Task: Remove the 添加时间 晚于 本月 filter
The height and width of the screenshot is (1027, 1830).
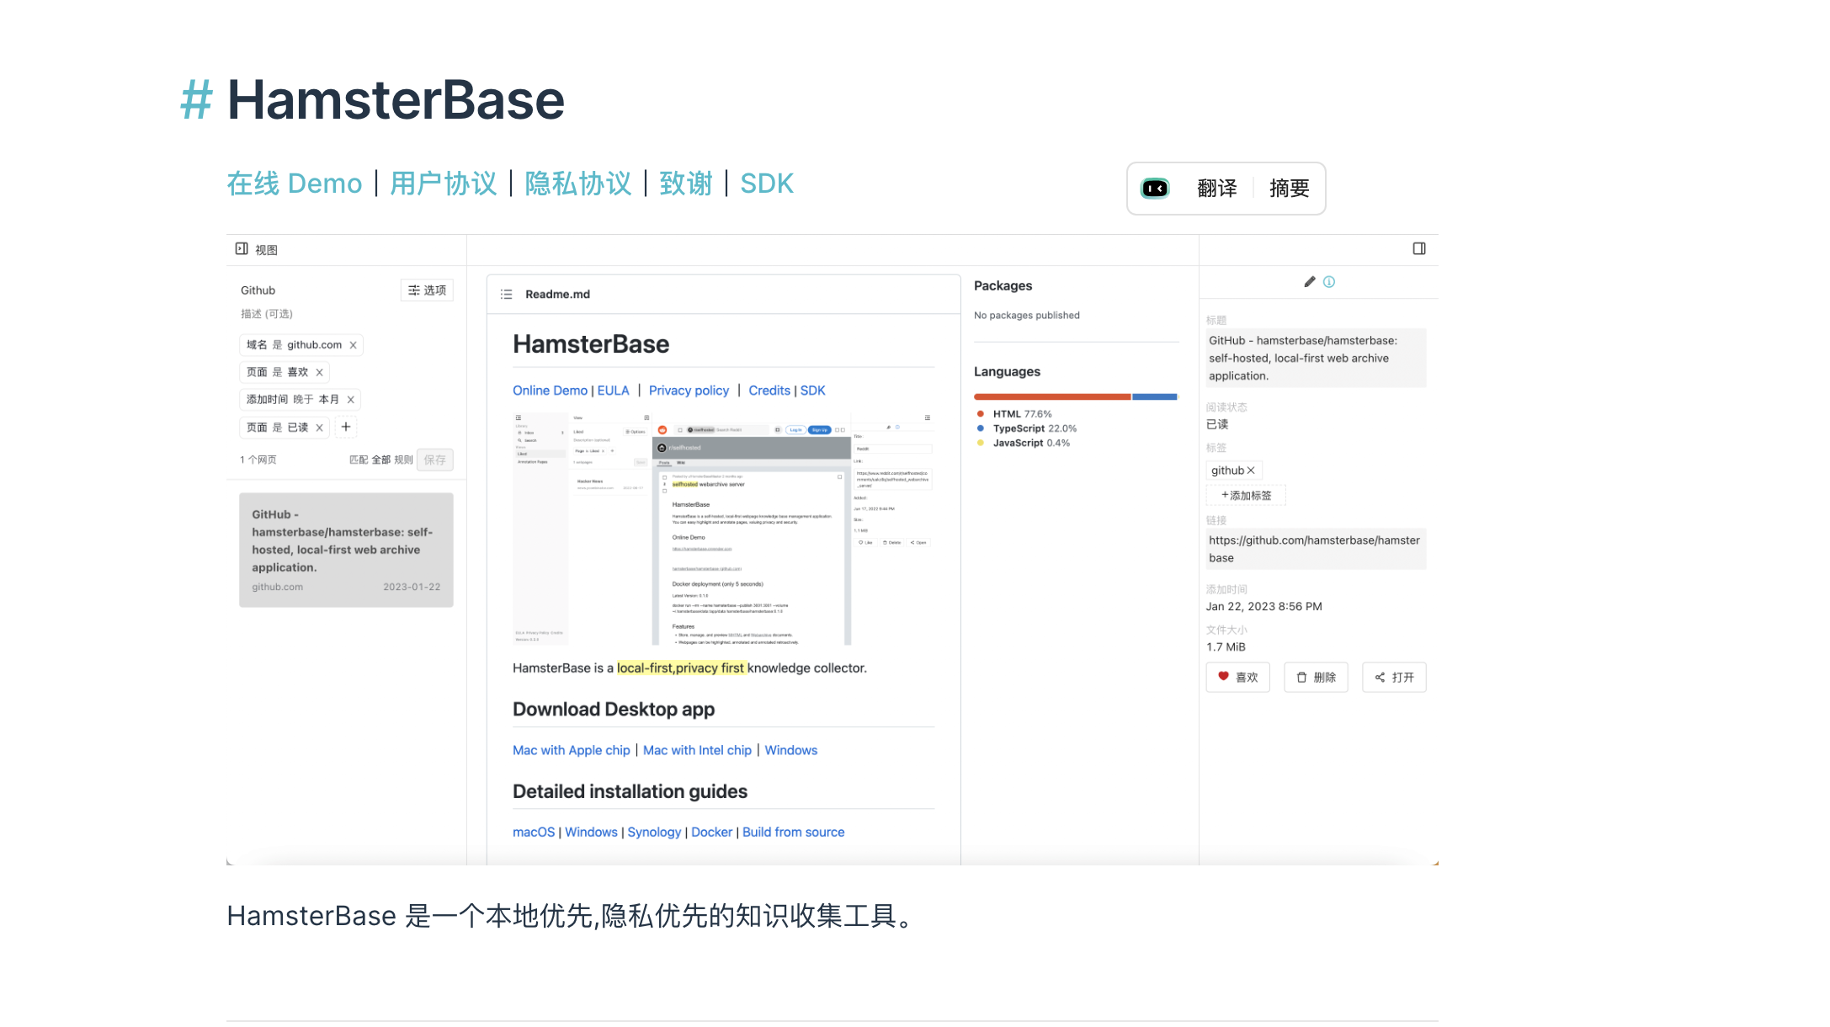Action: 351,400
